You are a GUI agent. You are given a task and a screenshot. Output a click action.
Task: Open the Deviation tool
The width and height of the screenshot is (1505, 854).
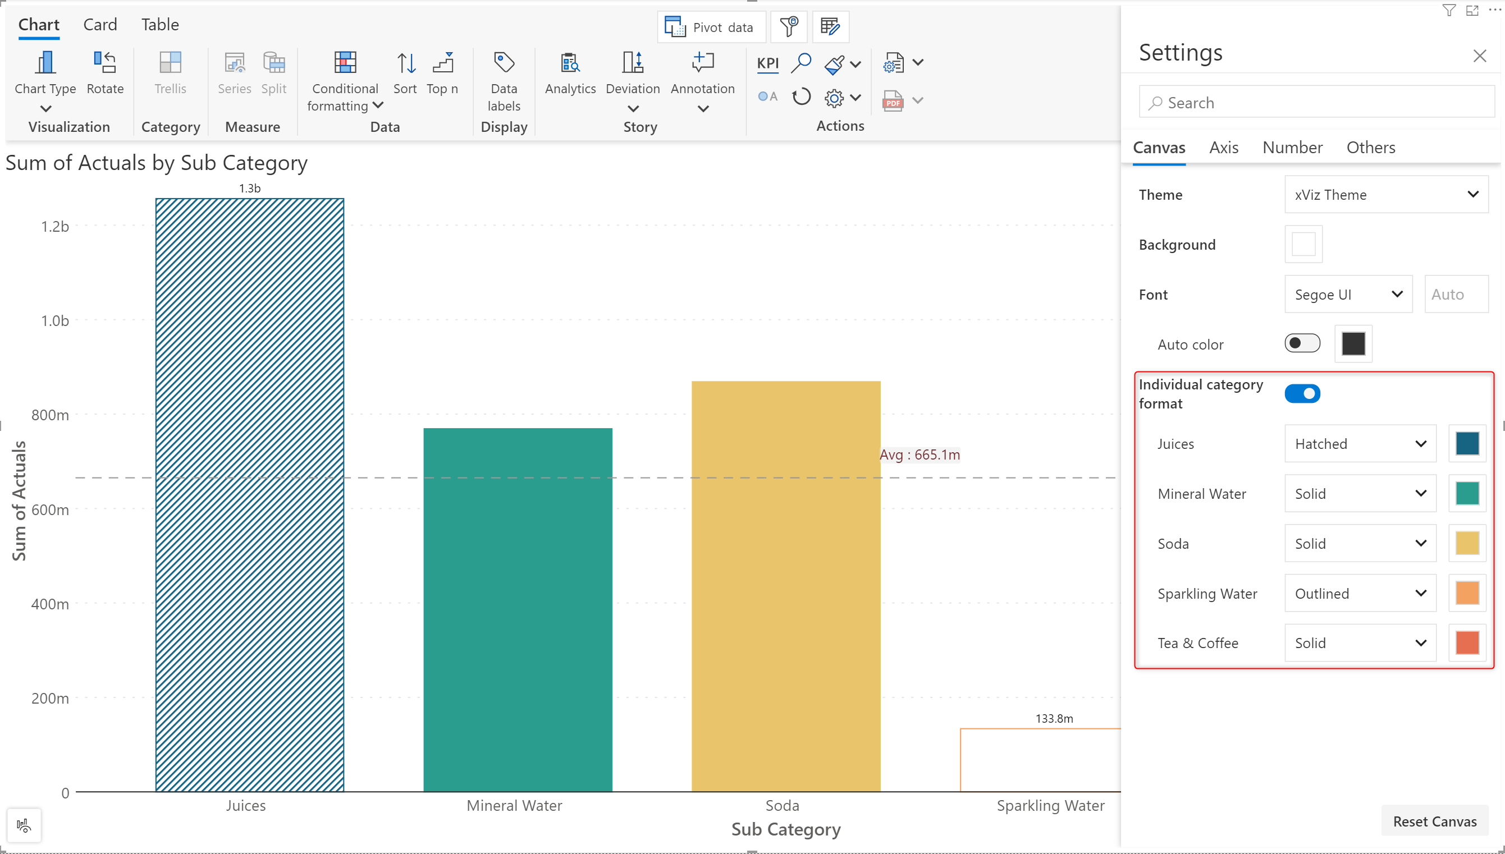pos(633,81)
